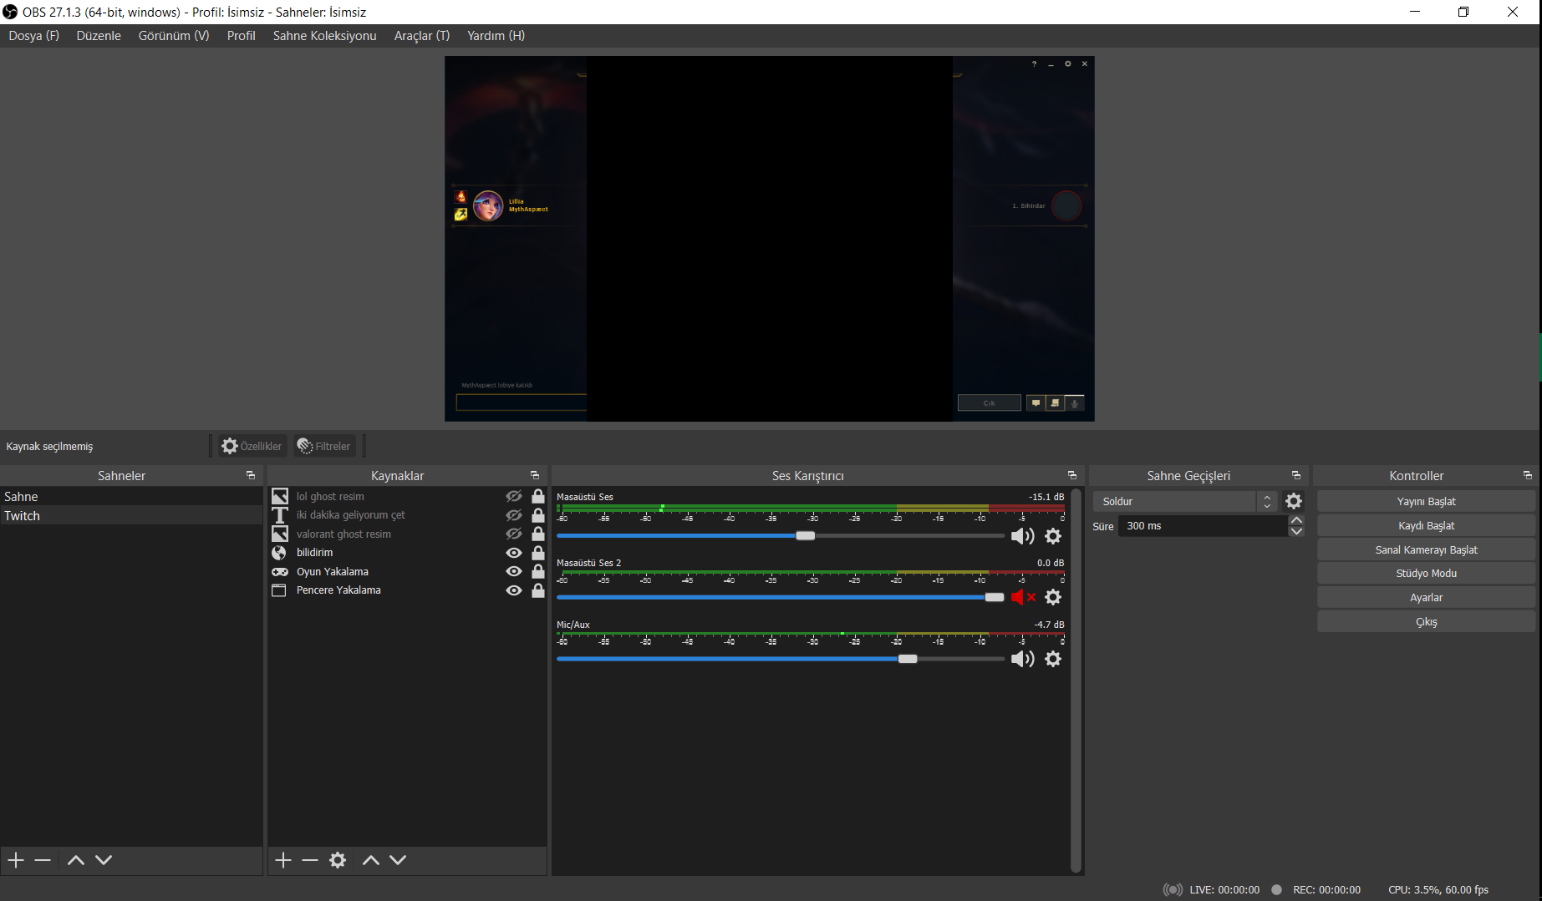
Task: Click Masaüstü Ses volume slider handle
Action: (x=806, y=536)
